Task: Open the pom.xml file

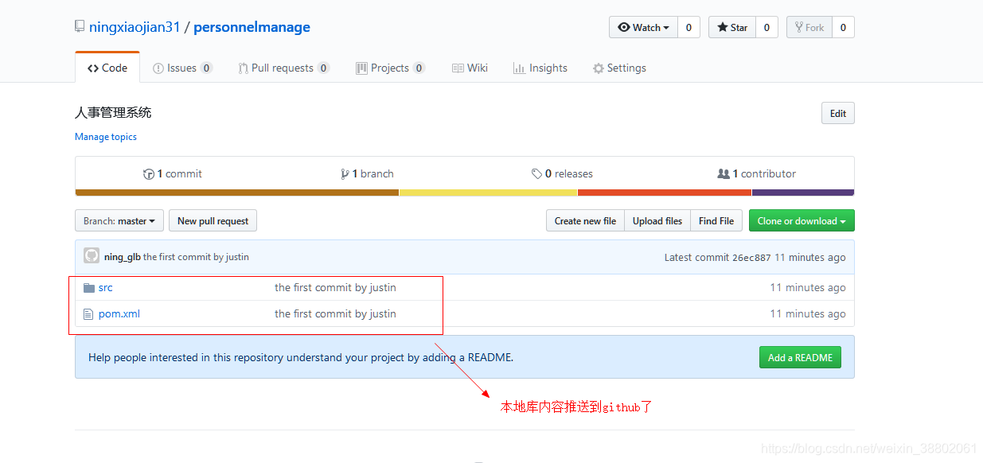Action: tap(119, 314)
